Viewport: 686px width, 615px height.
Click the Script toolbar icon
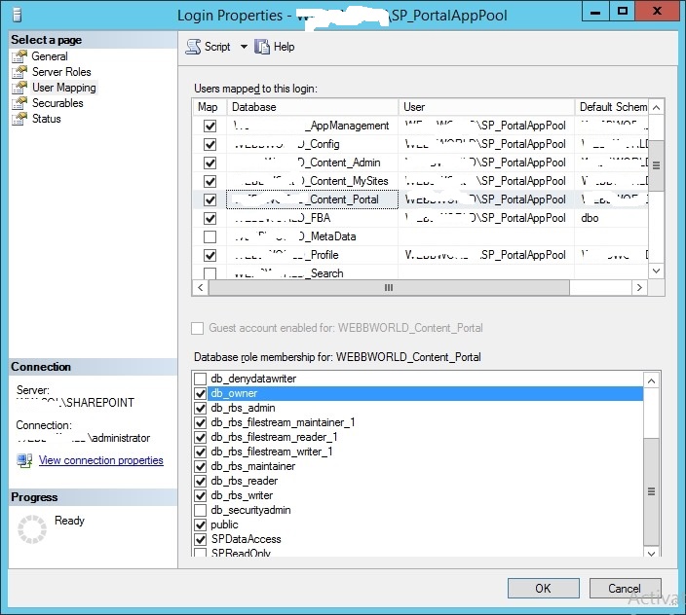pos(193,47)
